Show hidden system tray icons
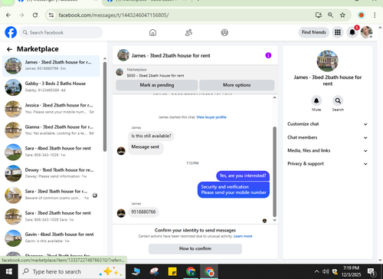Image resolution: width=383 pixels, height=279 pixels. point(316,271)
